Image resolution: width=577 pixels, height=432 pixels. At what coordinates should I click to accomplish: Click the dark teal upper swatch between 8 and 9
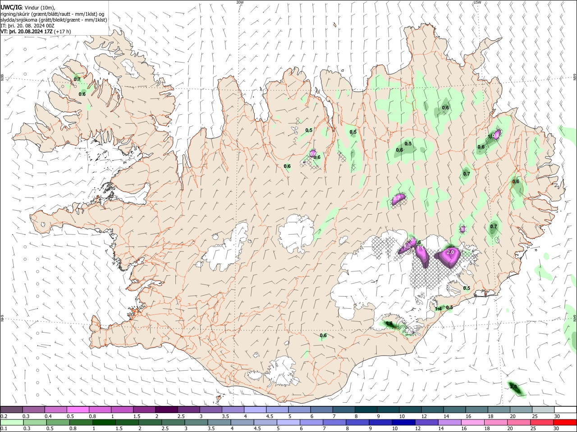coord(366,410)
